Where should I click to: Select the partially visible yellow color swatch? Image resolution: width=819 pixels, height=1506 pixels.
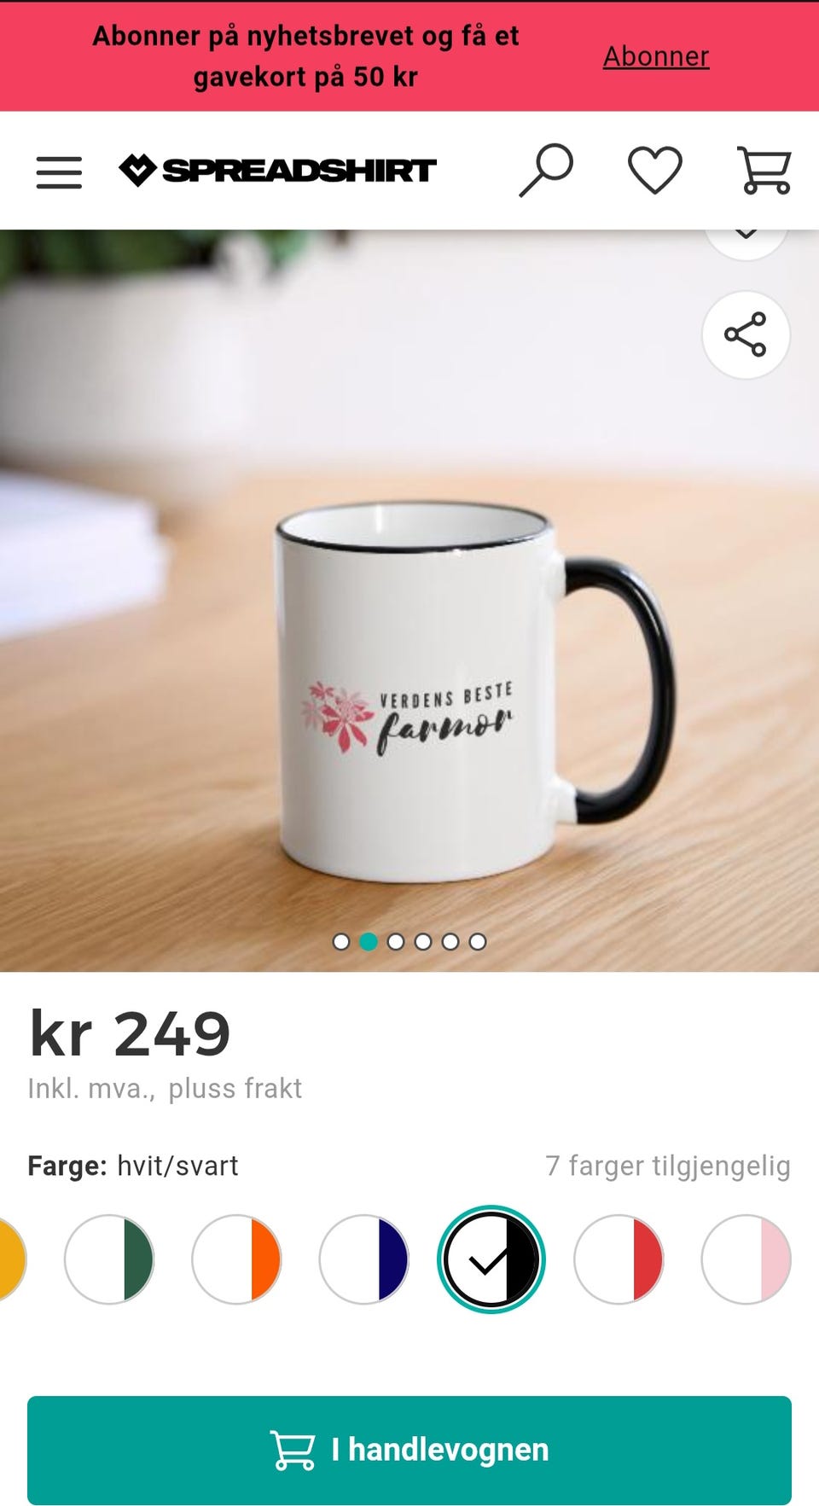(x=12, y=1259)
